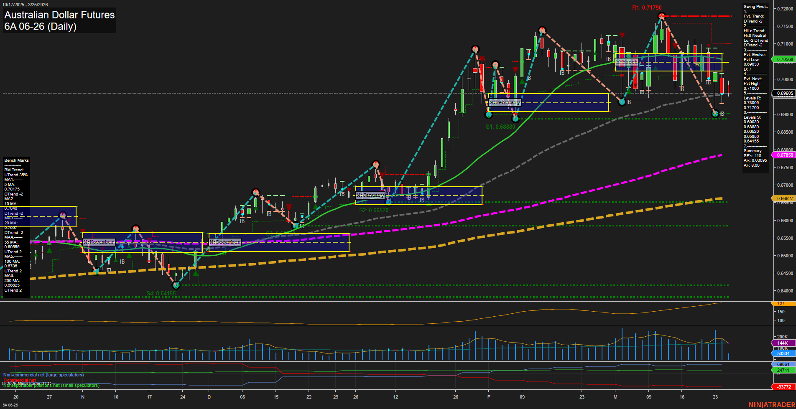Click the NINJATRADER logo

771,404
